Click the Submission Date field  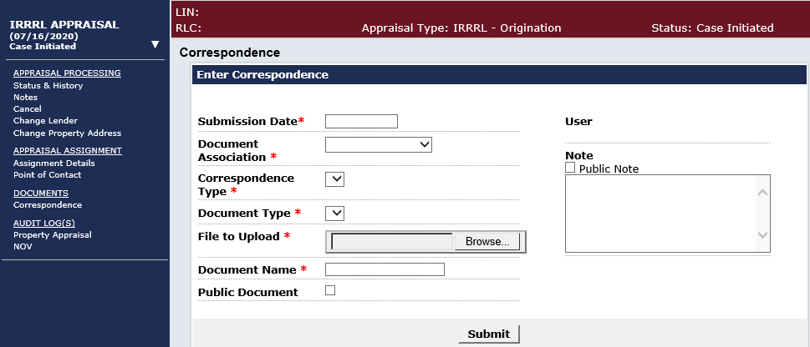[x=361, y=122]
